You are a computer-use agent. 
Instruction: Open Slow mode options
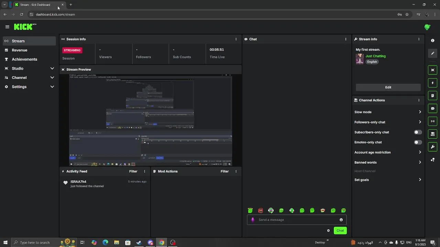(x=388, y=112)
